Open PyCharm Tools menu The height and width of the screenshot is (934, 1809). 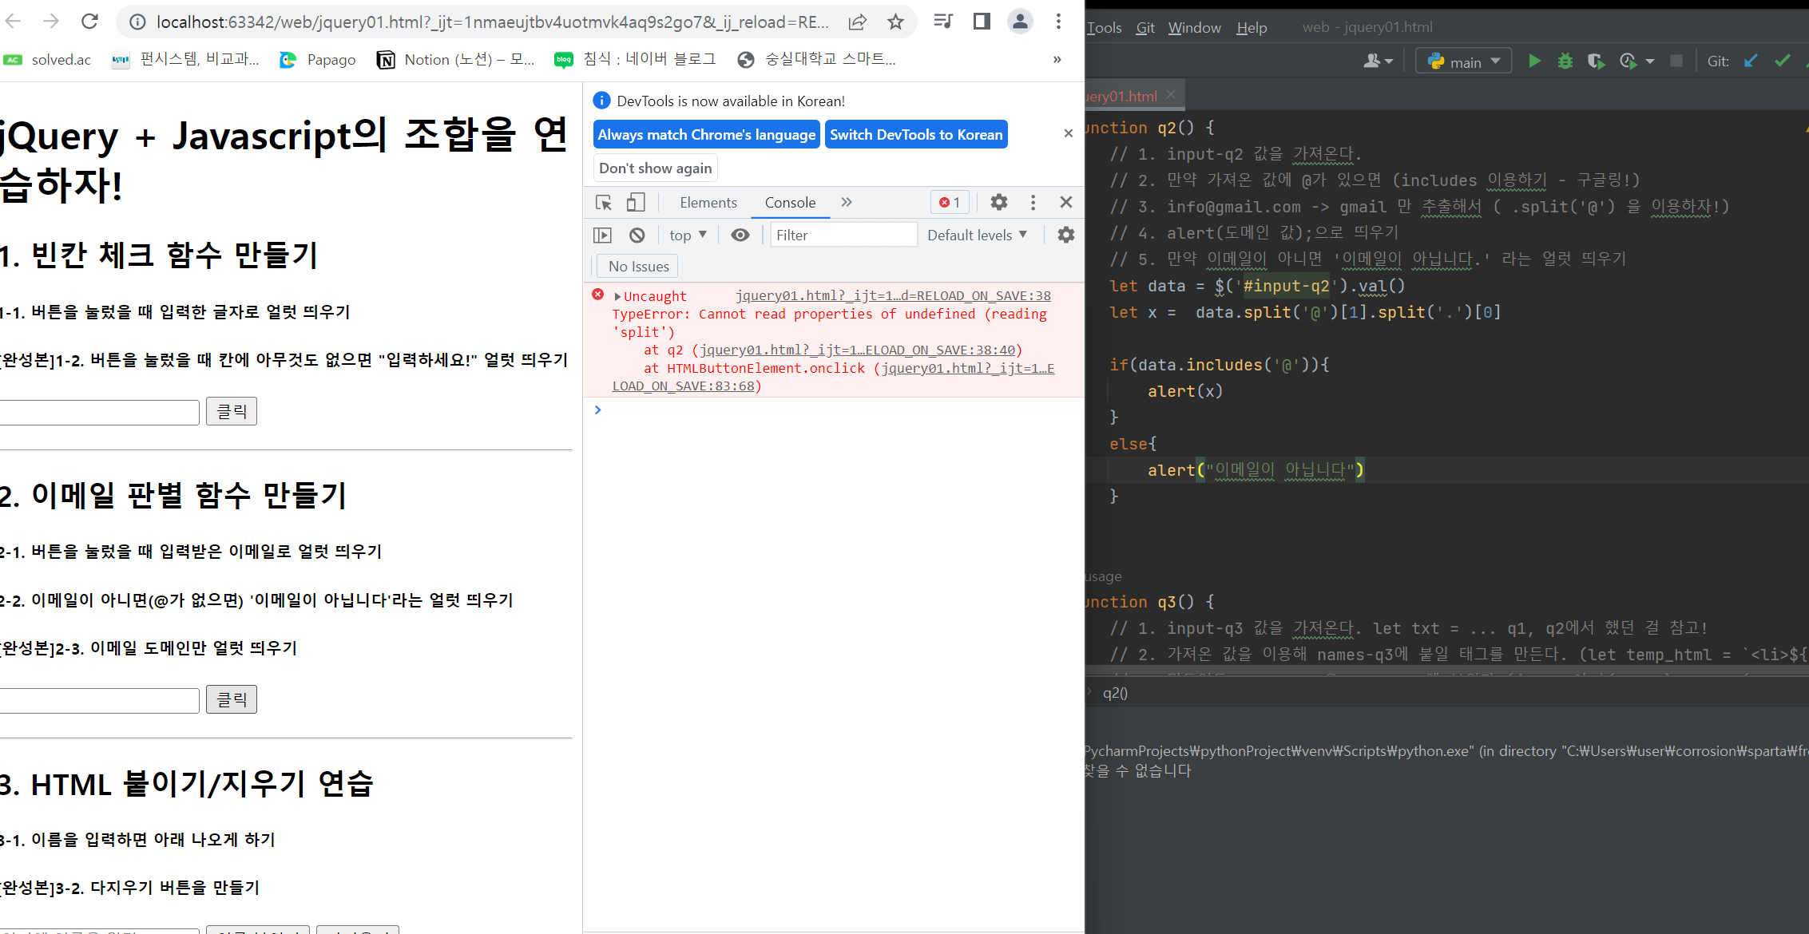coord(1104,28)
